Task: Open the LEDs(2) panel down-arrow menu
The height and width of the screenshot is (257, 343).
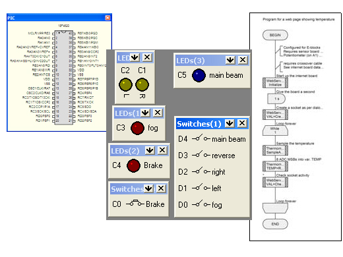Action: 150,150
